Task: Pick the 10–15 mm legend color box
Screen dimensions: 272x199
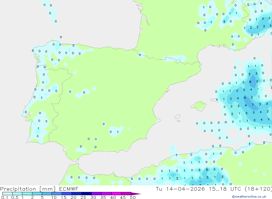Action: [57, 194]
